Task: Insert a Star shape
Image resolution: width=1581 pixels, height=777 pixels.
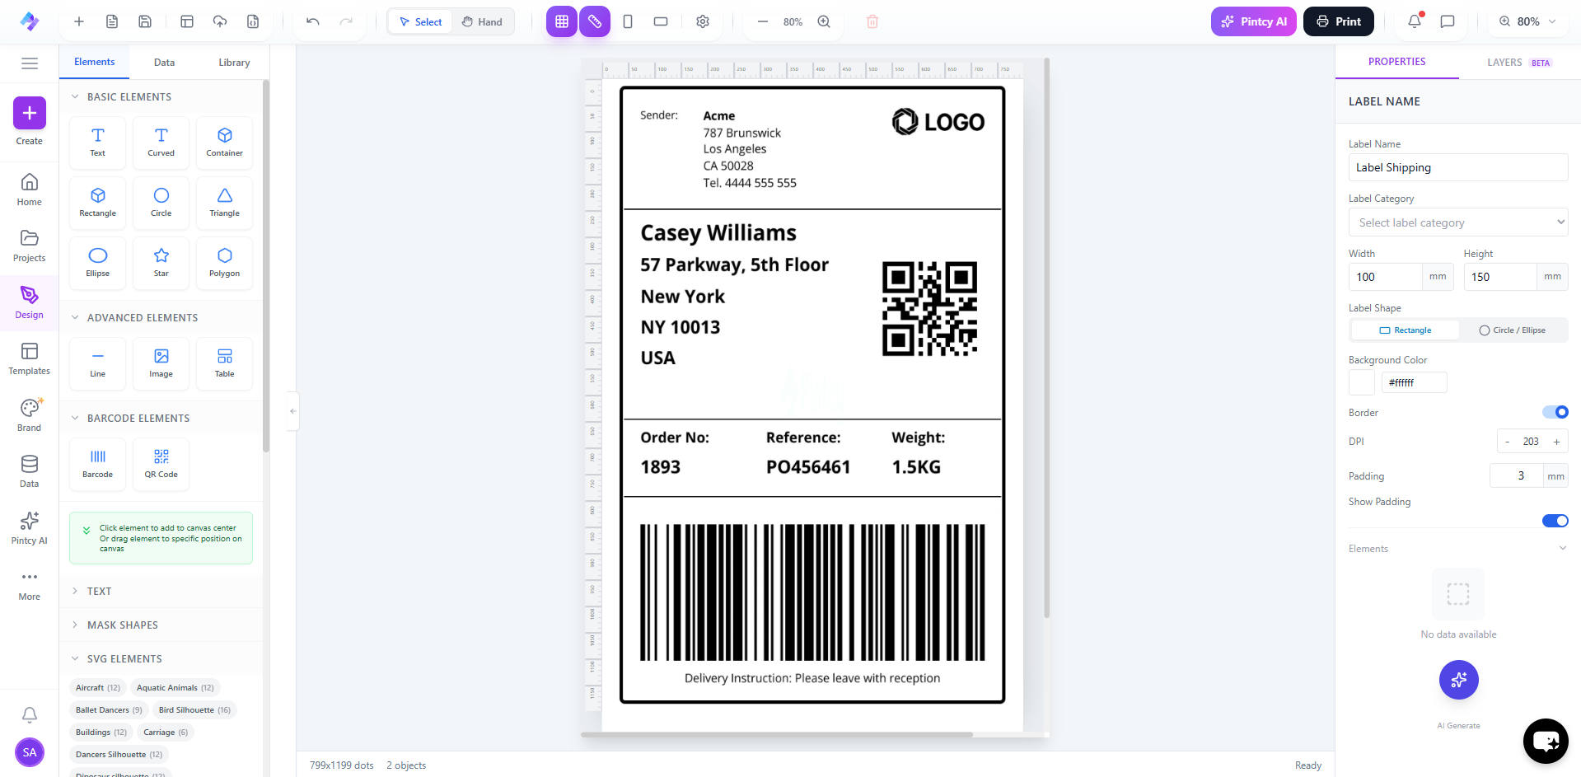Action: pyautogui.click(x=161, y=263)
